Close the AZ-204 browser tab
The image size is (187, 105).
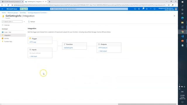[22, 2]
